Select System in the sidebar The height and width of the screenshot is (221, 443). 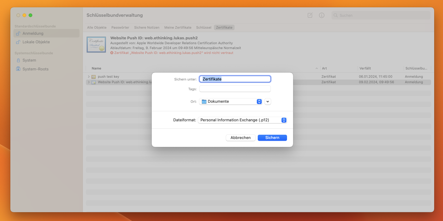[x=46, y=60]
